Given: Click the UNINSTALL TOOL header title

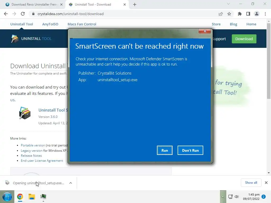Looking at the screenshot, I should pyautogui.click(x=36, y=39).
